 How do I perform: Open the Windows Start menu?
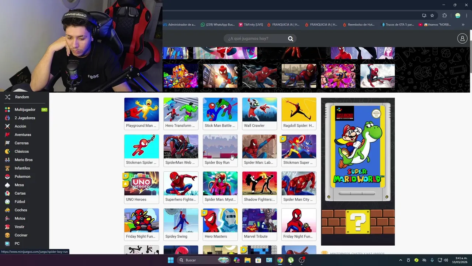(x=170, y=260)
